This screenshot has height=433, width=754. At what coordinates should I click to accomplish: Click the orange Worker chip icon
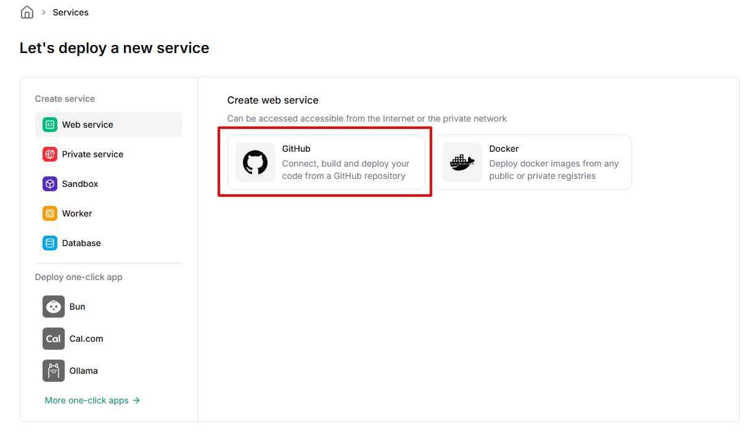50,213
